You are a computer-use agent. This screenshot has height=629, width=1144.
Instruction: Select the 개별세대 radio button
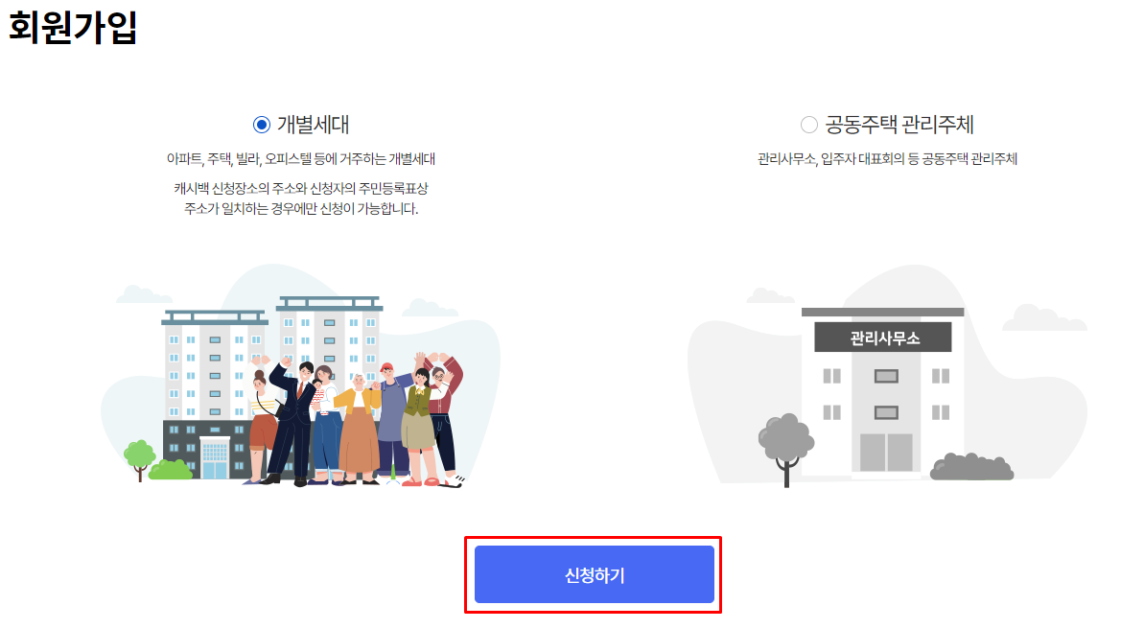(261, 125)
